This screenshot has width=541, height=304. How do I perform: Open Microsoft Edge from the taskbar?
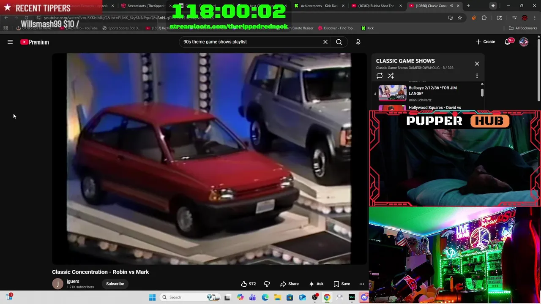[x=265, y=297]
